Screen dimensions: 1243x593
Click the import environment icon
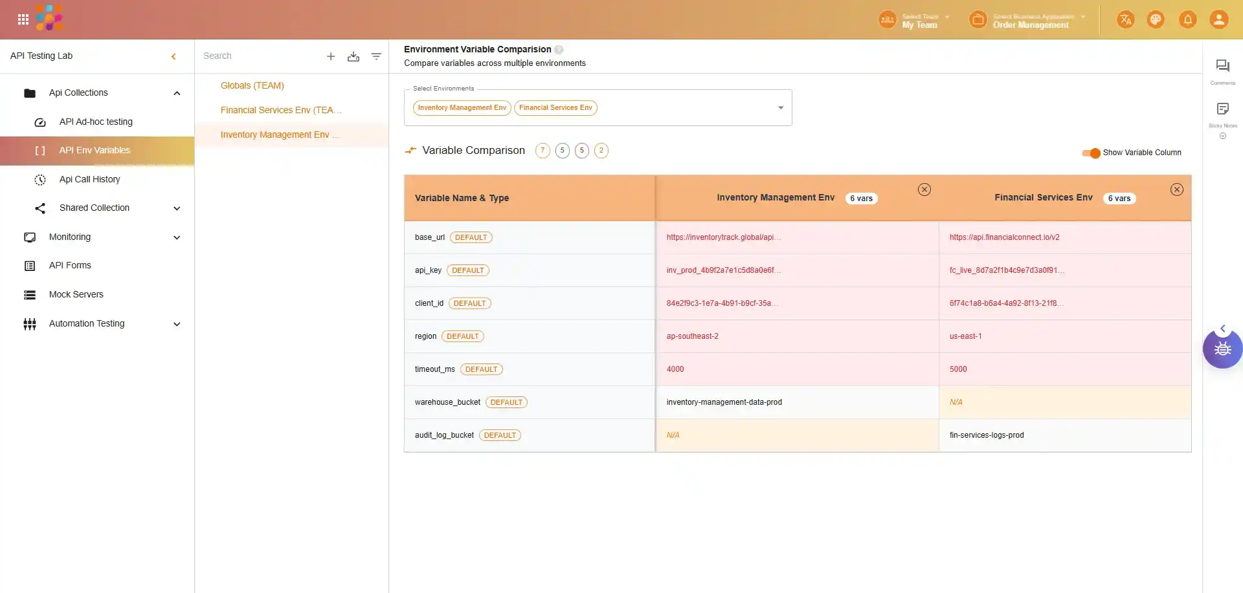pyautogui.click(x=353, y=56)
